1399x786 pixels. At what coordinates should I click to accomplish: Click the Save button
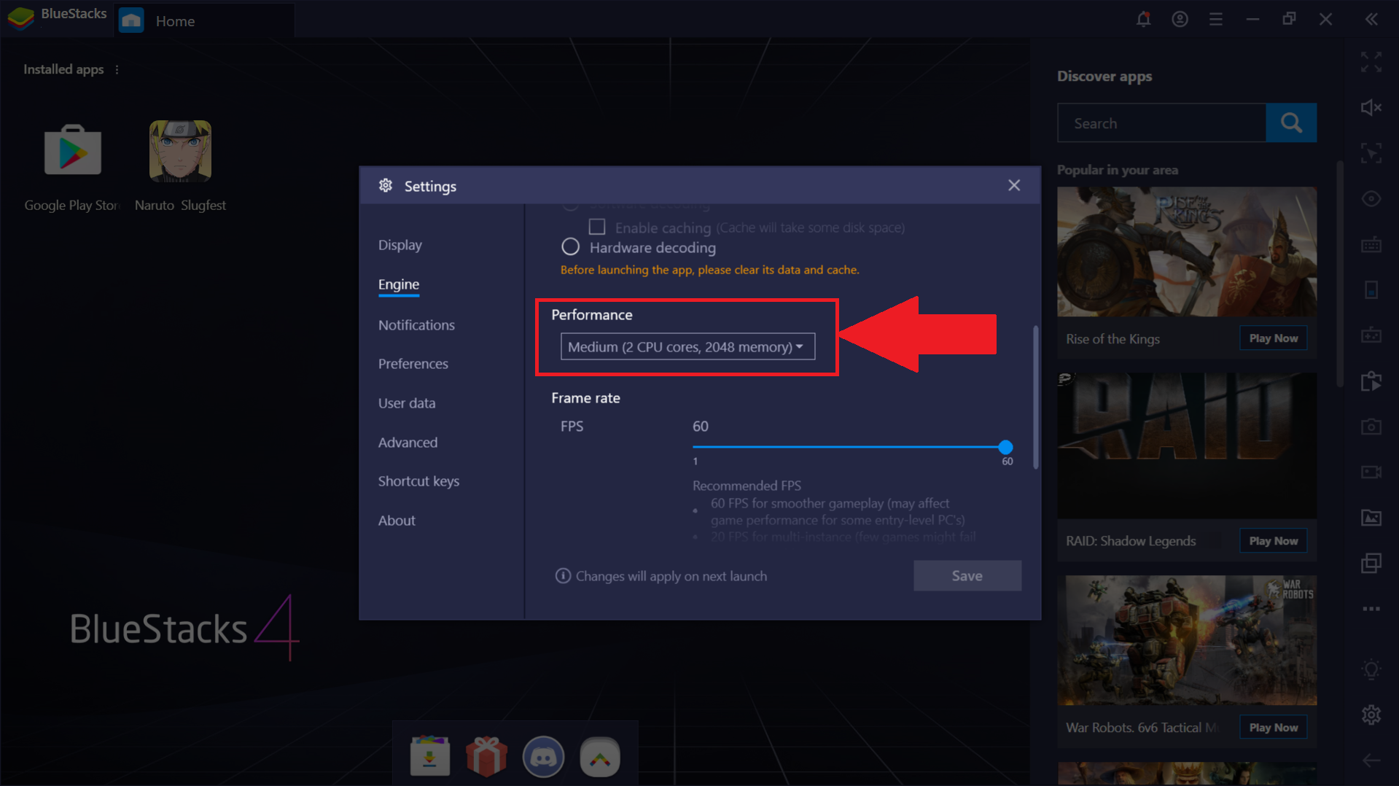pos(967,576)
